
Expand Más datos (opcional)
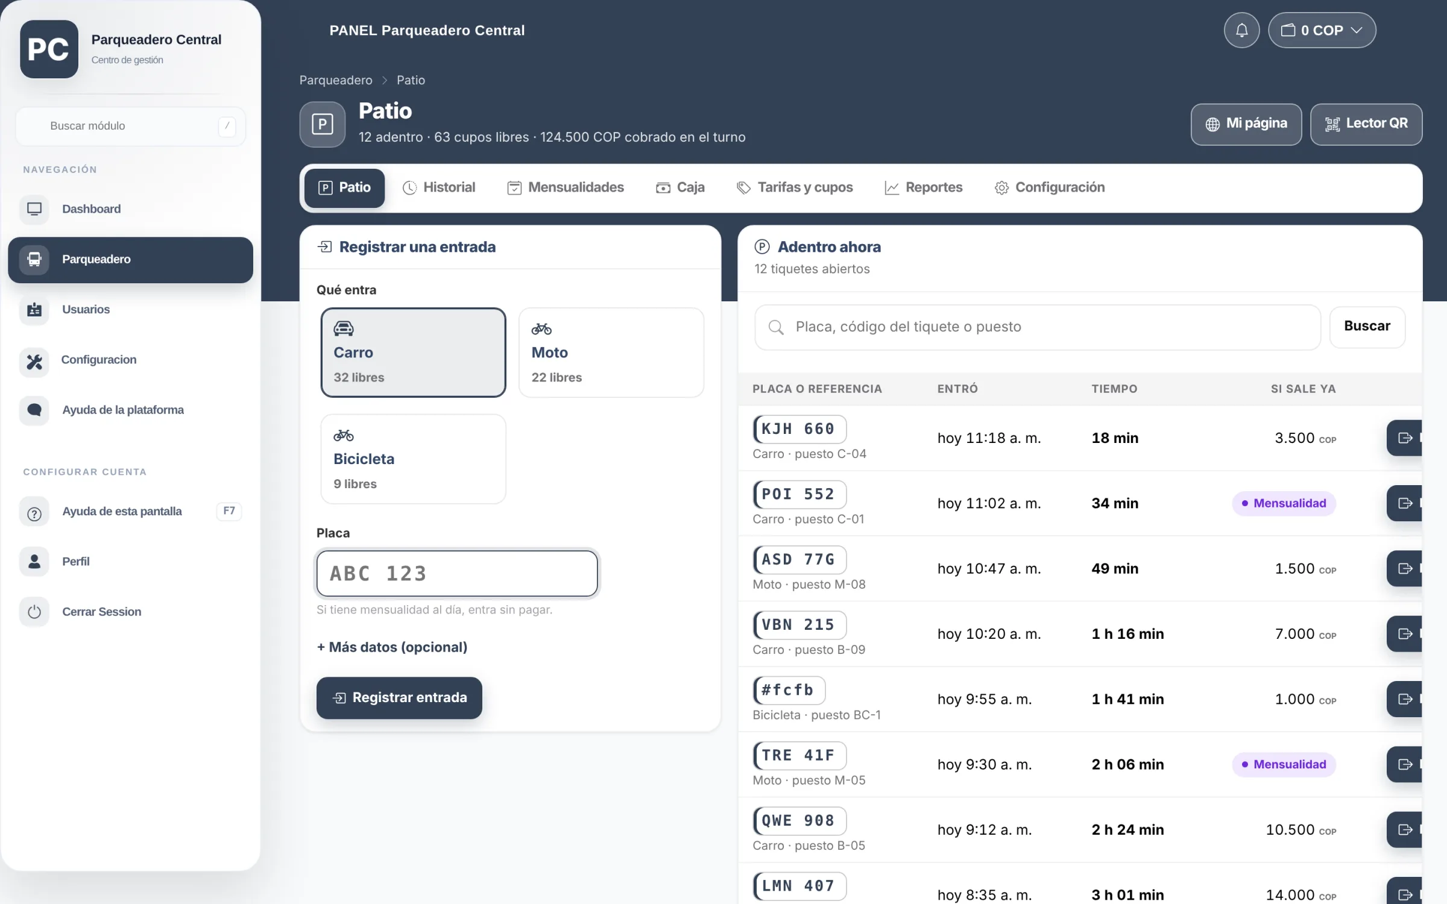tap(392, 647)
